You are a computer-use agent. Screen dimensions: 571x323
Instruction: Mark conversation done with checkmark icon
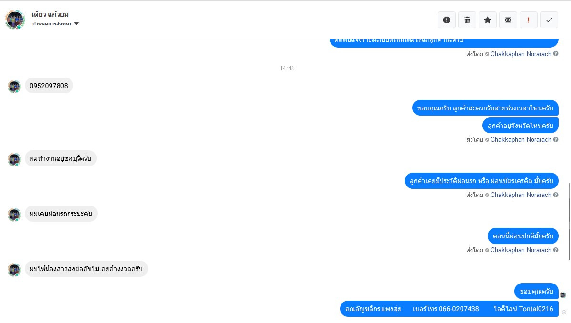click(x=549, y=20)
